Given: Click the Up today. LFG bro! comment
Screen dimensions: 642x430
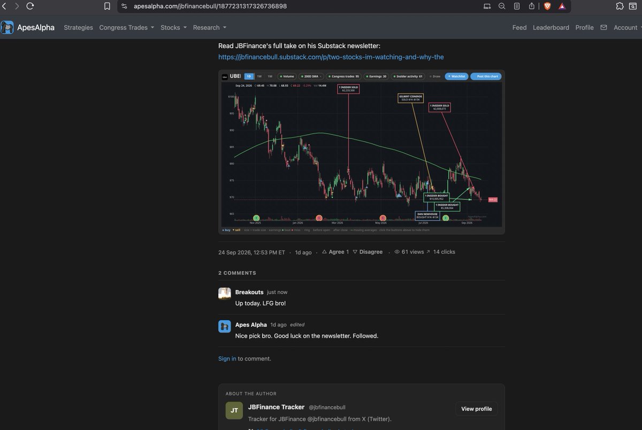Looking at the screenshot, I should 261,303.
